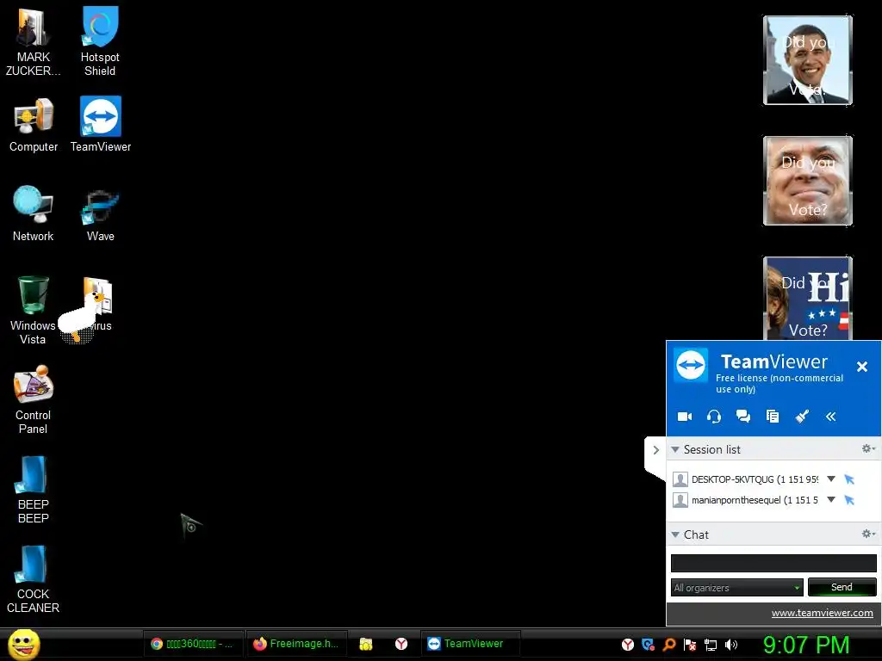882x661 pixels.
Task: Open the dropdown arrow for DESKTOP-5KVTQUG session
Action: point(831,479)
